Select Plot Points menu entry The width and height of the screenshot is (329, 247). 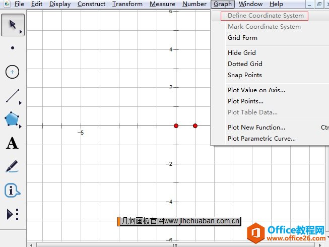(x=245, y=101)
